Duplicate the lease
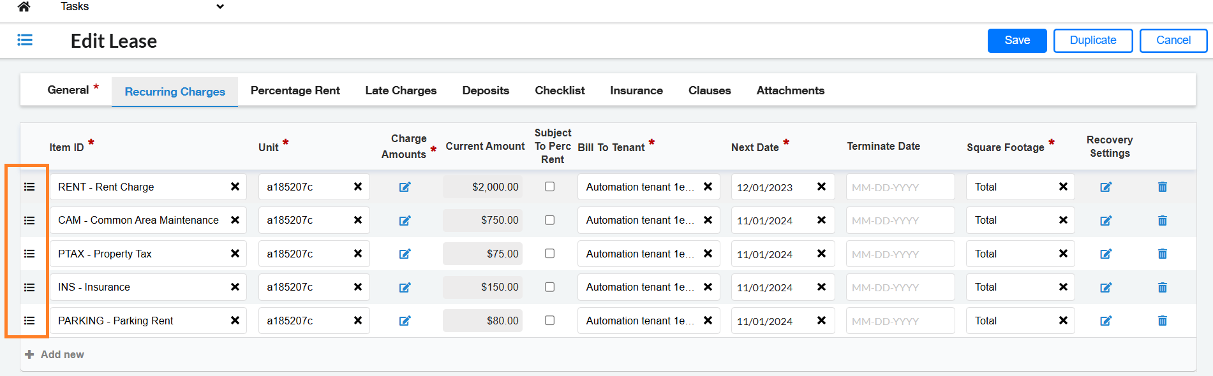This screenshot has width=1213, height=376. click(x=1093, y=40)
